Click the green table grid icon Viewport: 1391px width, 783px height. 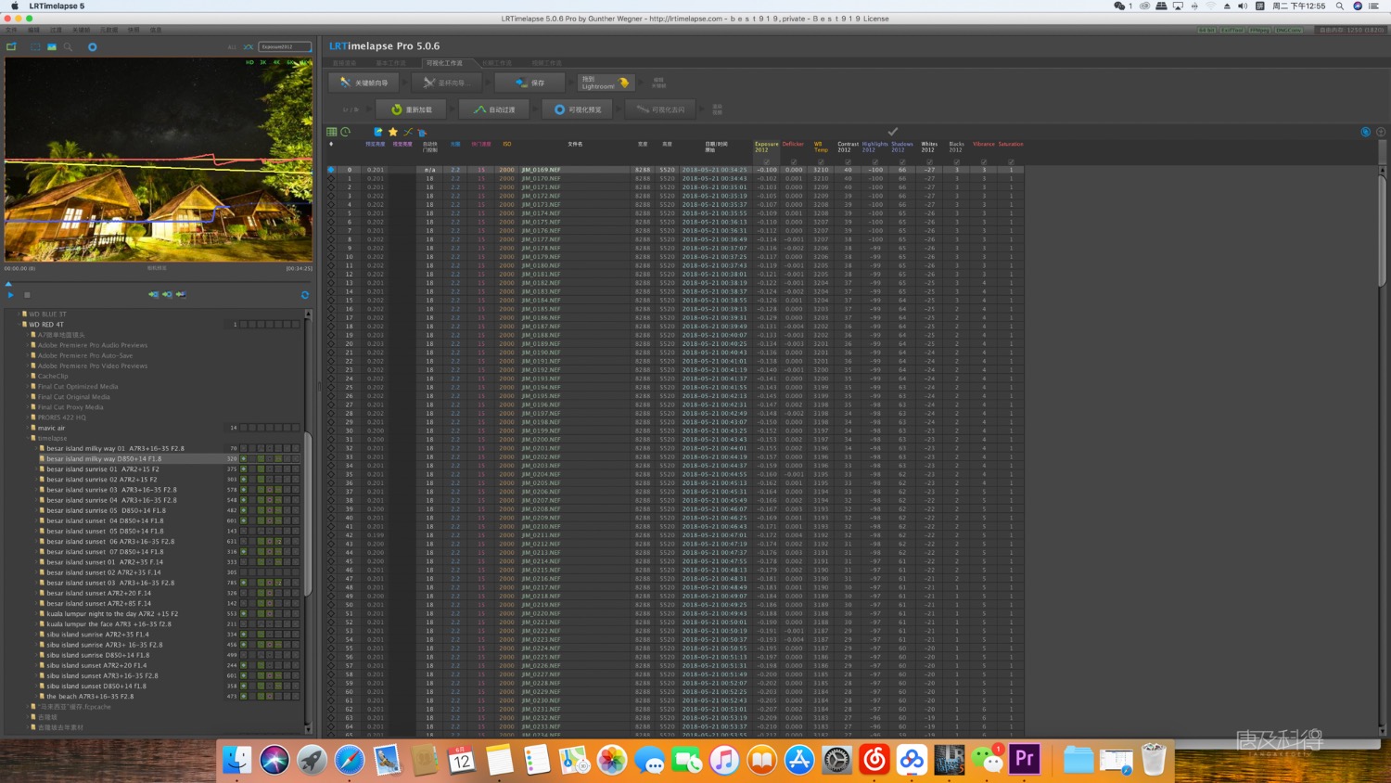(x=331, y=132)
